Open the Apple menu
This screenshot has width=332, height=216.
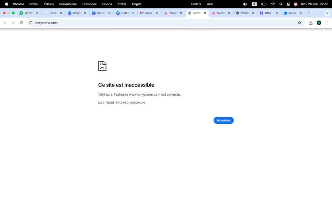click(x=7, y=4)
